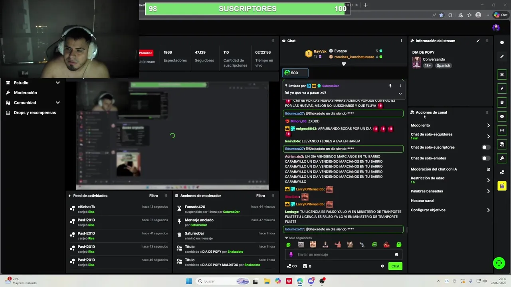Screen dimensions: 511x287
Task: Open Moderación del chat con IA
Action: [x=450, y=169]
